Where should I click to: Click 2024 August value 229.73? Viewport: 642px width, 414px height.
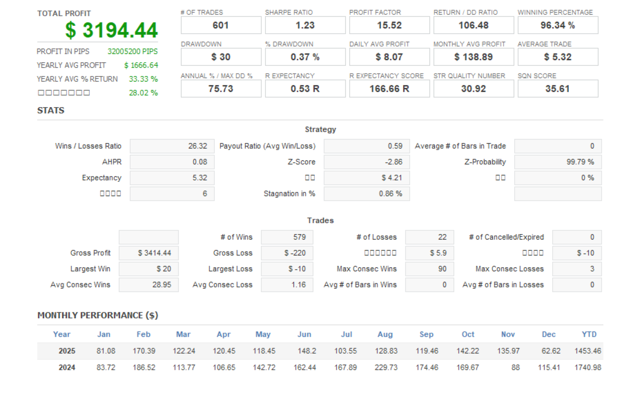[x=386, y=368]
